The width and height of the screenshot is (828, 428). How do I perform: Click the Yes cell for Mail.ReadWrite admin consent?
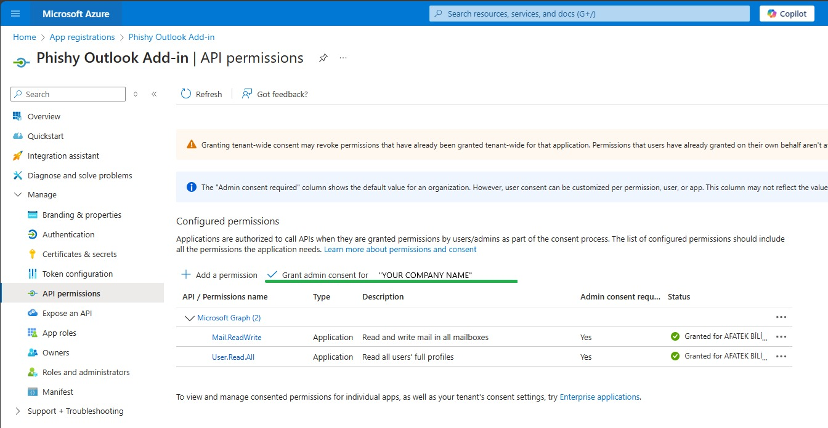coord(586,338)
